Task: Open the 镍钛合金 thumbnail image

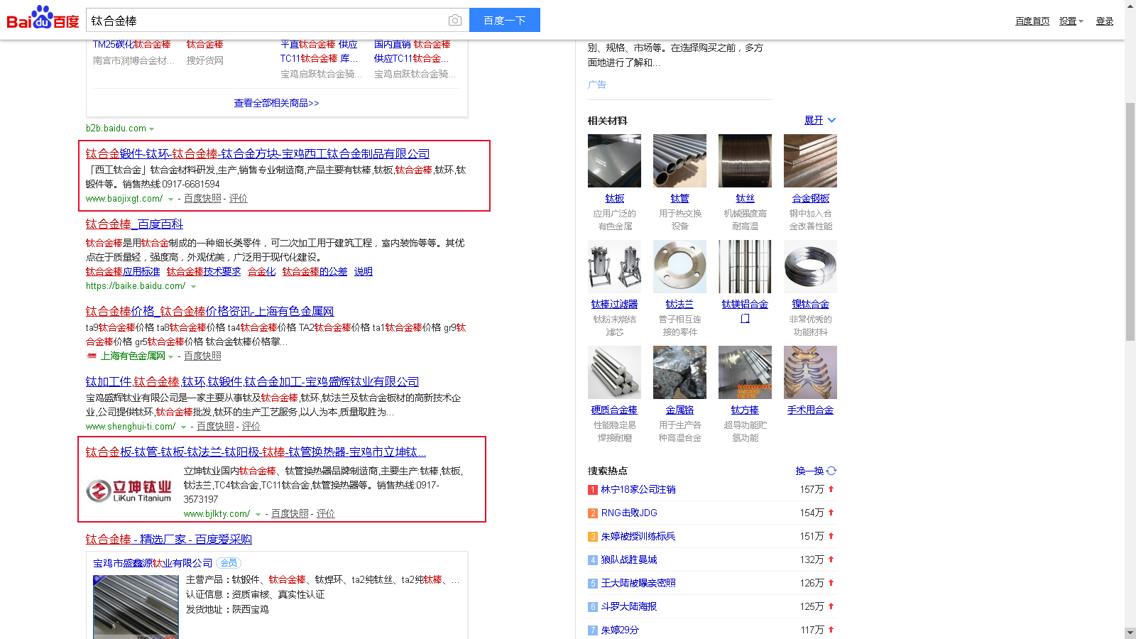Action: [x=810, y=267]
